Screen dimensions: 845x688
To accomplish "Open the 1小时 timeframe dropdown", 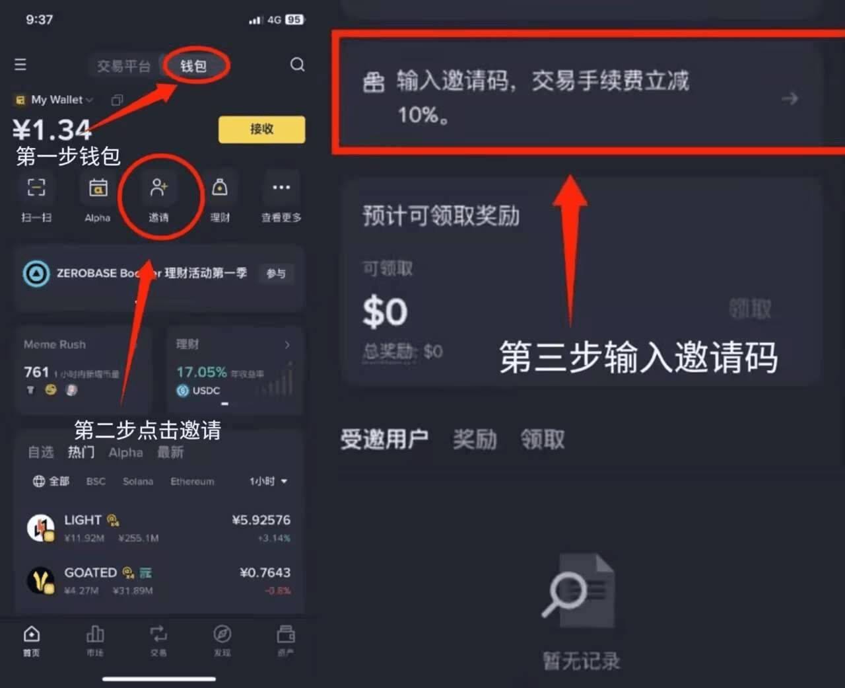I will tap(269, 481).
